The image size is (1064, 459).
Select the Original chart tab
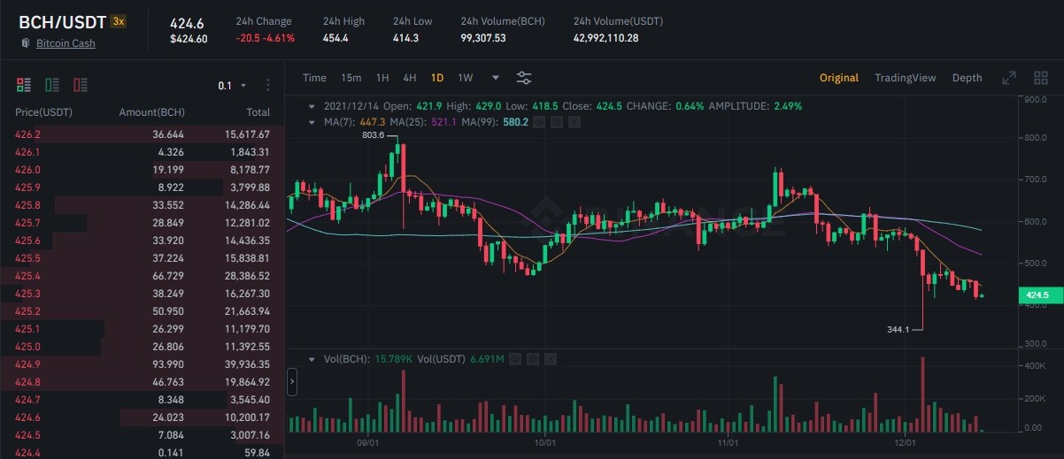click(x=839, y=78)
